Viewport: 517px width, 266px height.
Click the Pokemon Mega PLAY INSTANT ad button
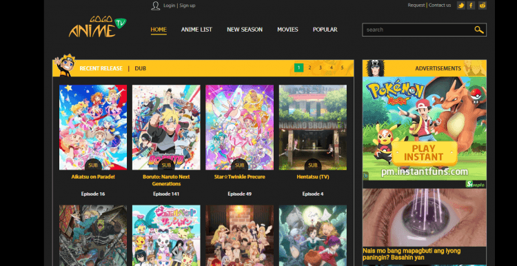tap(424, 153)
